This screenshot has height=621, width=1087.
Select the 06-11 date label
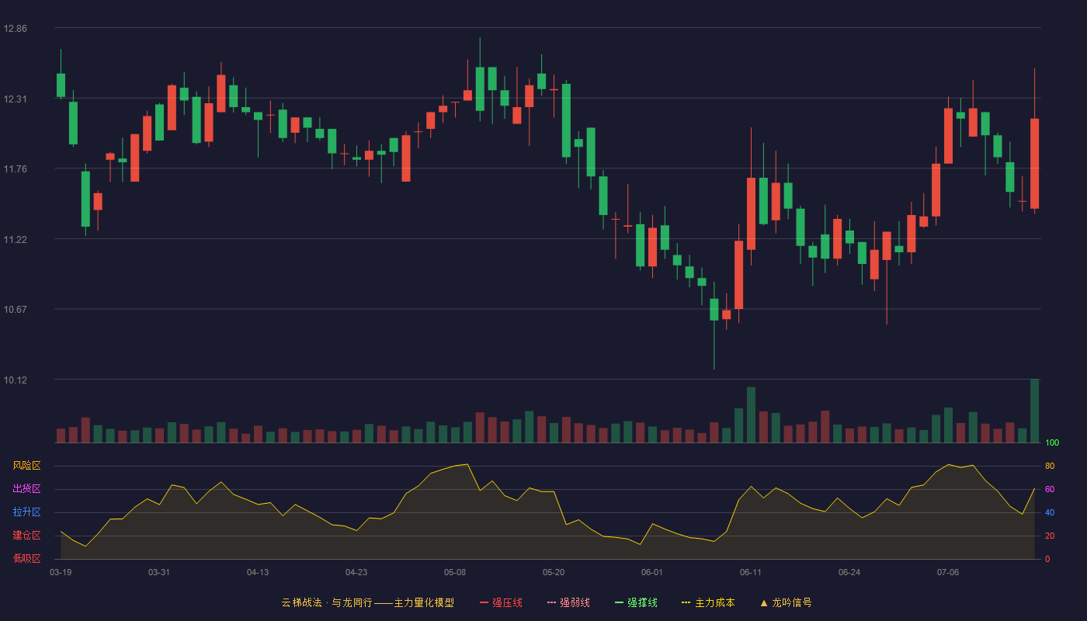click(751, 572)
